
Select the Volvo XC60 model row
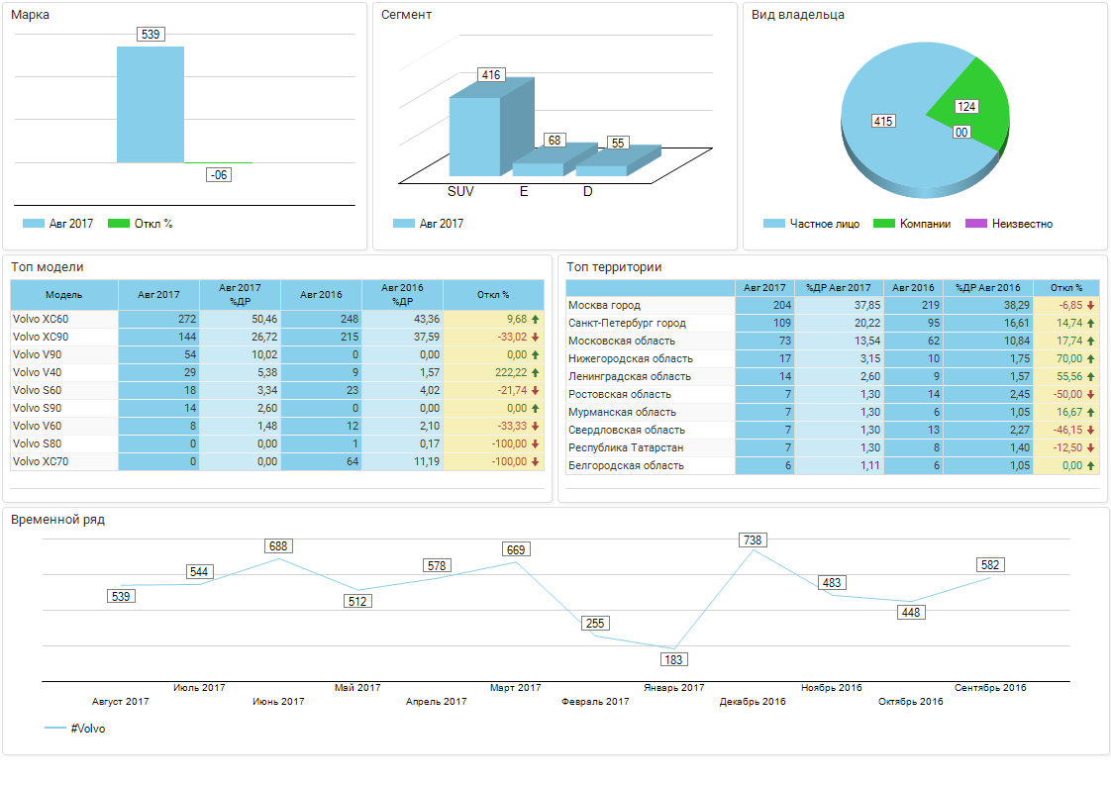(277, 320)
